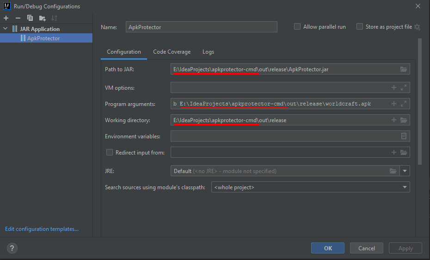This screenshot has height=260, width=430.
Task: Browse for JRE folder
Action: pyautogui.click(x=393, y=171)
